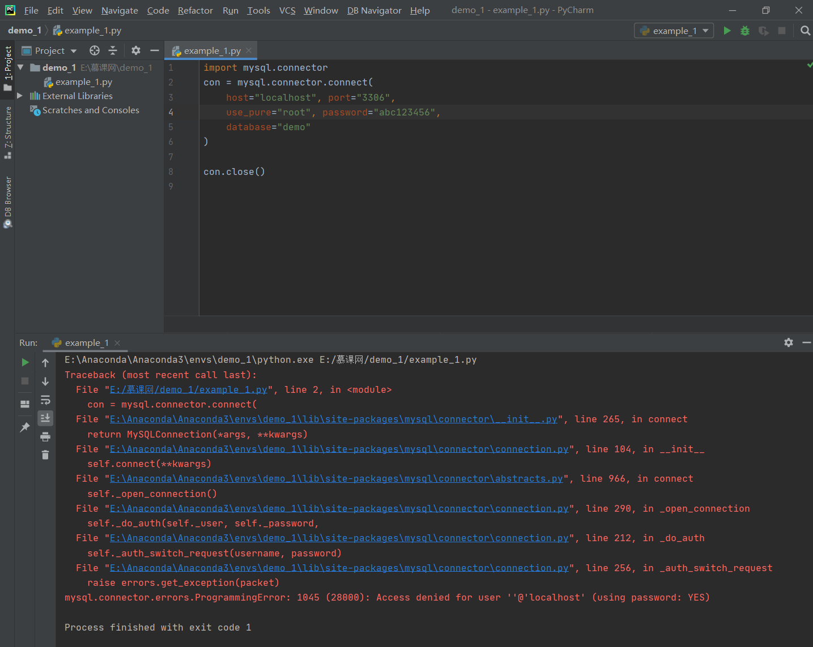Restore layout icon in Run panel

click(25, 404)
